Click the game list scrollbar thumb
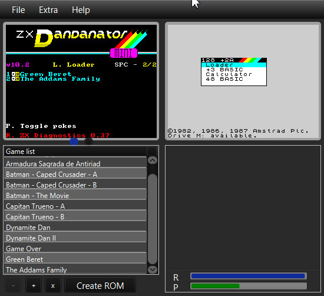 coord(153,219)
